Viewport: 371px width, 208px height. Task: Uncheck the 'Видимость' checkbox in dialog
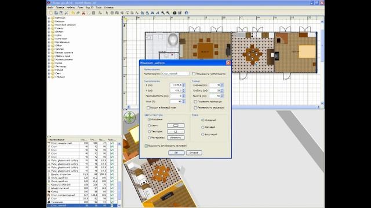coord(146,146)
